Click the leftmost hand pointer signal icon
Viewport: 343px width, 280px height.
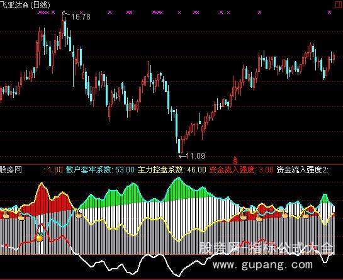tap(6, 215)
